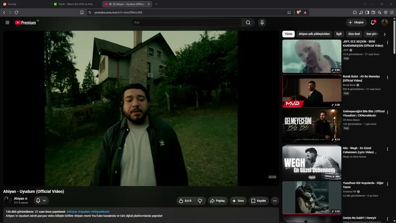
Task: Click the Oluştur create button
Action: click(356, 23)
